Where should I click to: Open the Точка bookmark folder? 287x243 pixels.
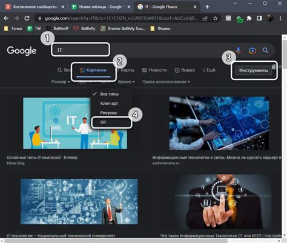[13, 28]
